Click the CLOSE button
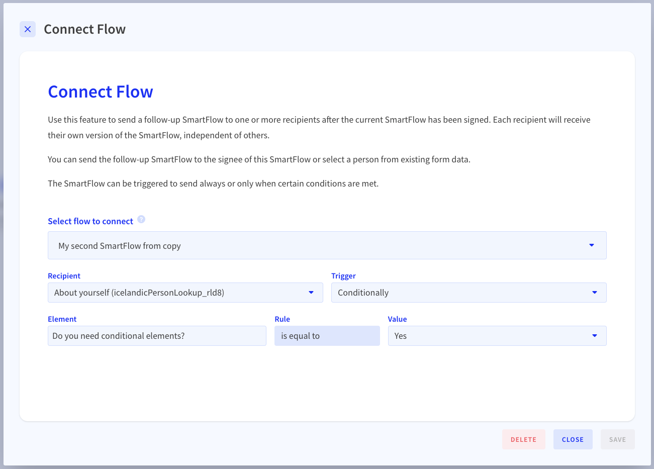Image resolution: width=654 pixels, height=469 pixels. [x=573, y=439]
